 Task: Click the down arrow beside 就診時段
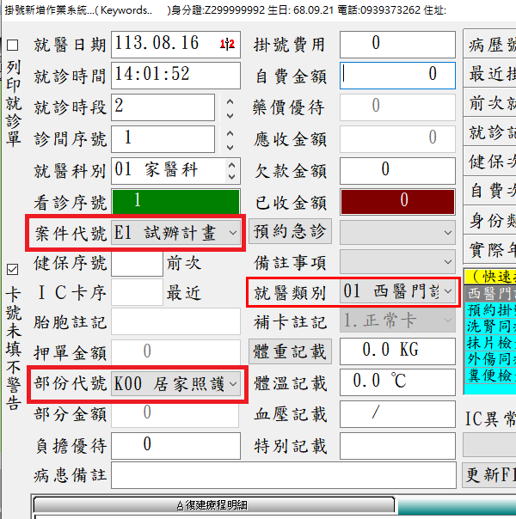click(x=229, y=114)
